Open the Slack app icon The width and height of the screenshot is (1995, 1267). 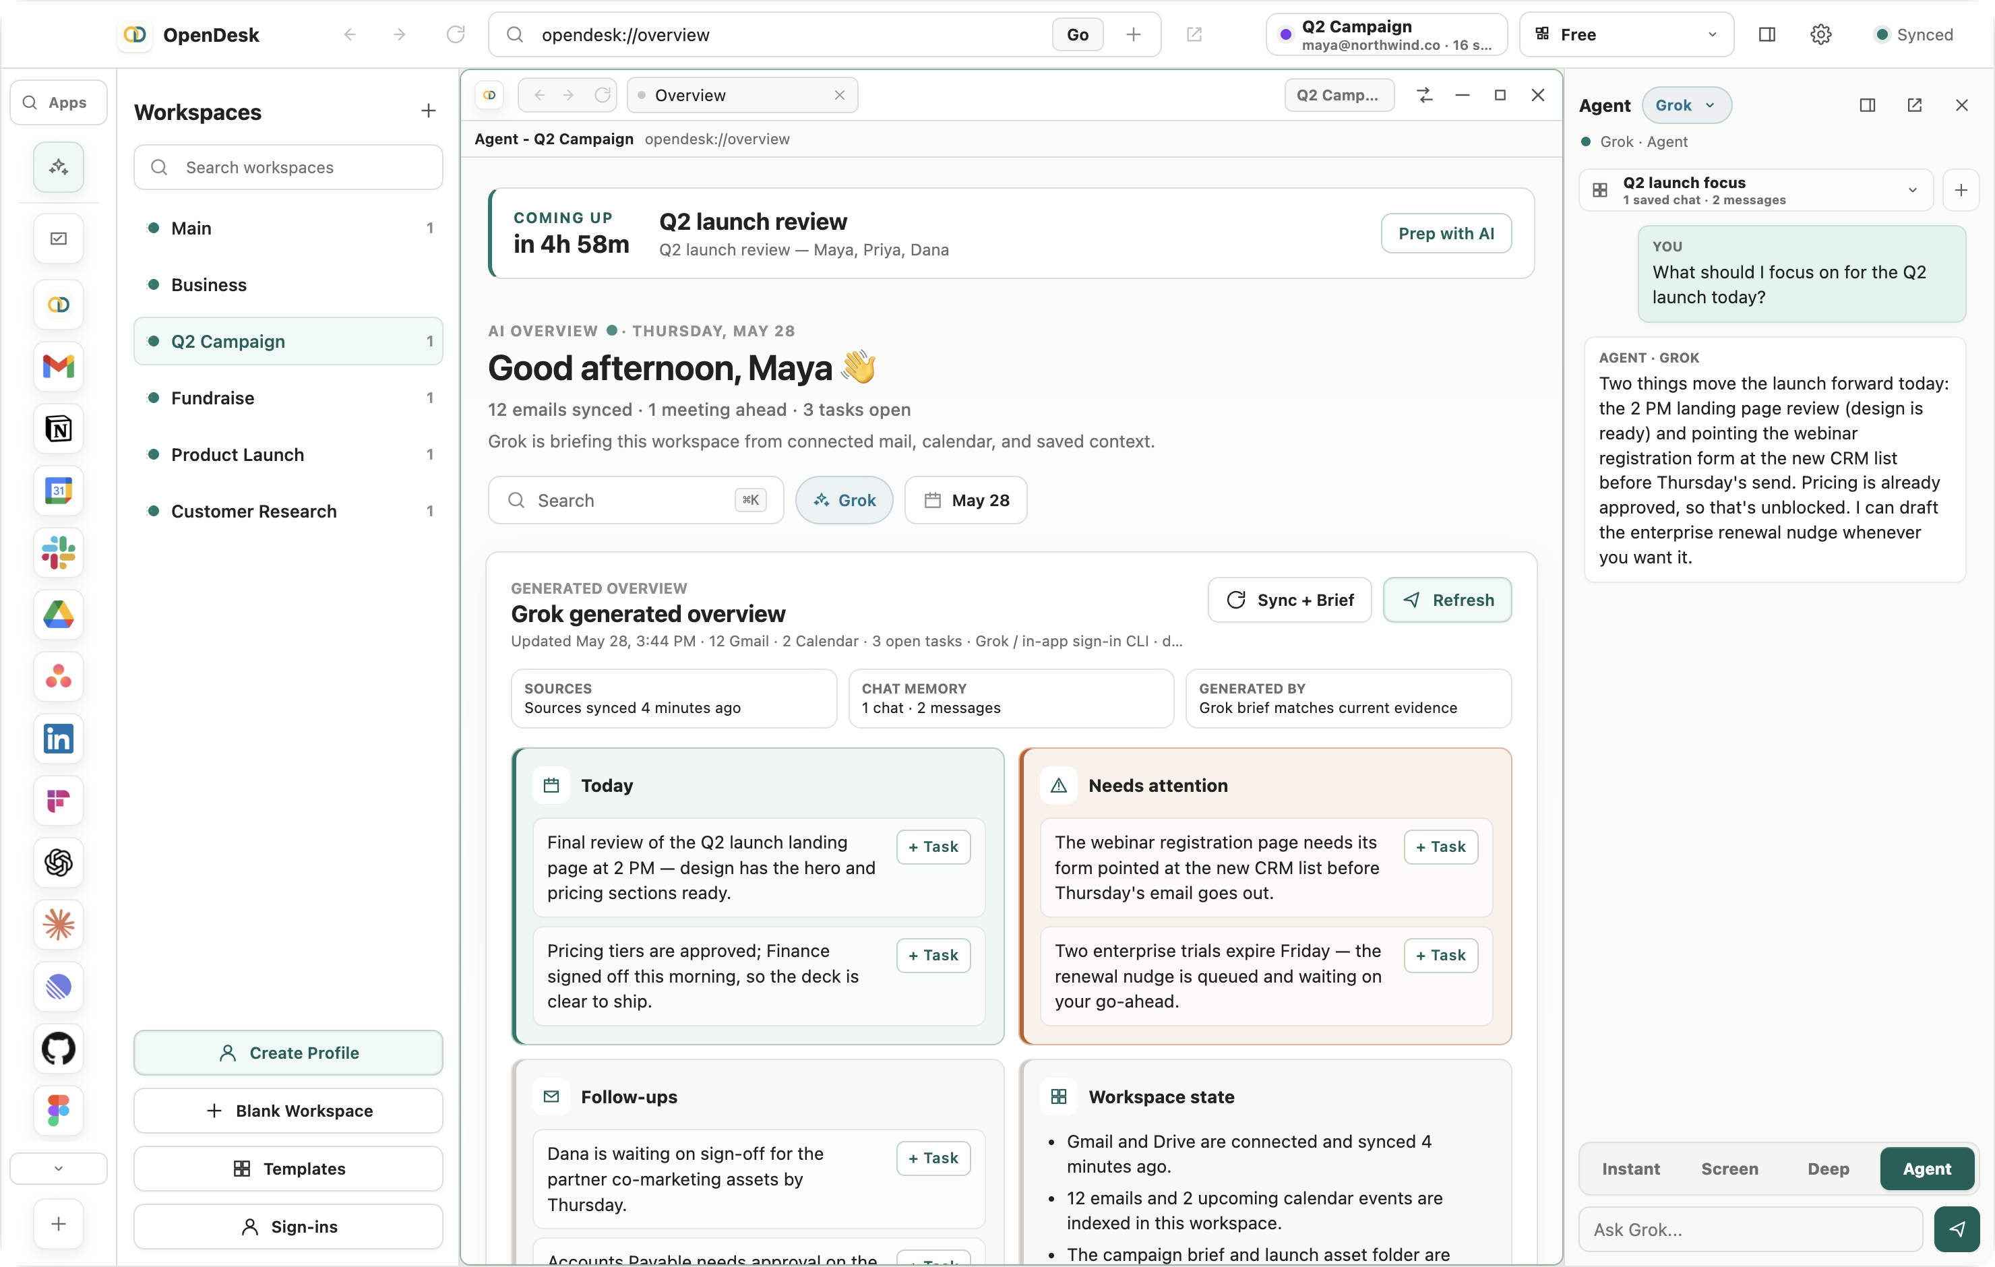click(x=58, y=553)
